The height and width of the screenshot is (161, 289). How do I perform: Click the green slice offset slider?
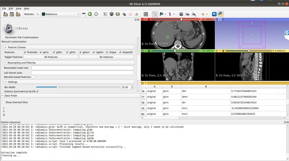[x=175, y=51]
